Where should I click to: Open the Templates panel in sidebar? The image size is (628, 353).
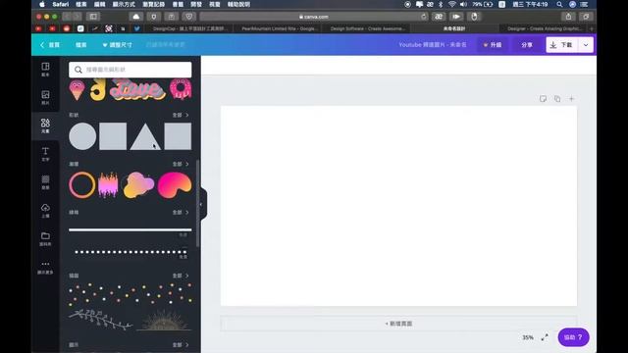pos(45,70)
